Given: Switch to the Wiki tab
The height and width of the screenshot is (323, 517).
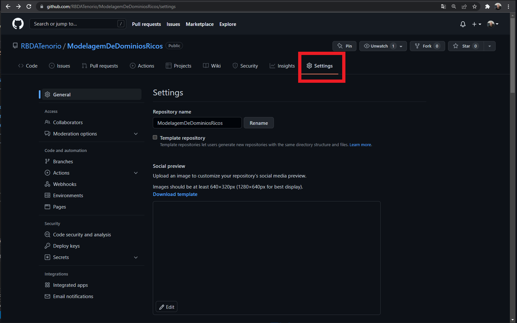Looking at the screenshot, I should point(212,66).
